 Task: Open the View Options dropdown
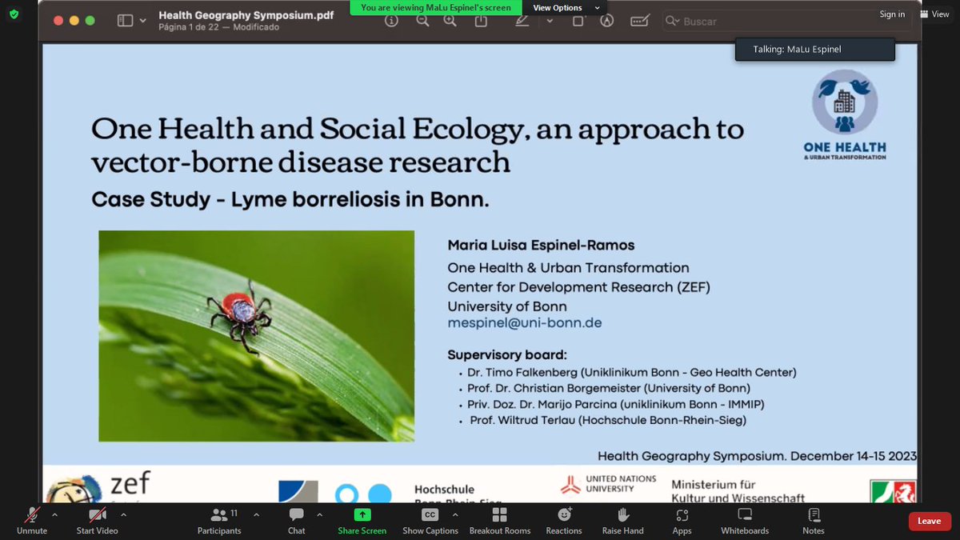pos(563,7)
